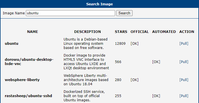Select 'websphere-liberty' name text
The width and height of the screenshot is (199, 103).
click(22, 80)
